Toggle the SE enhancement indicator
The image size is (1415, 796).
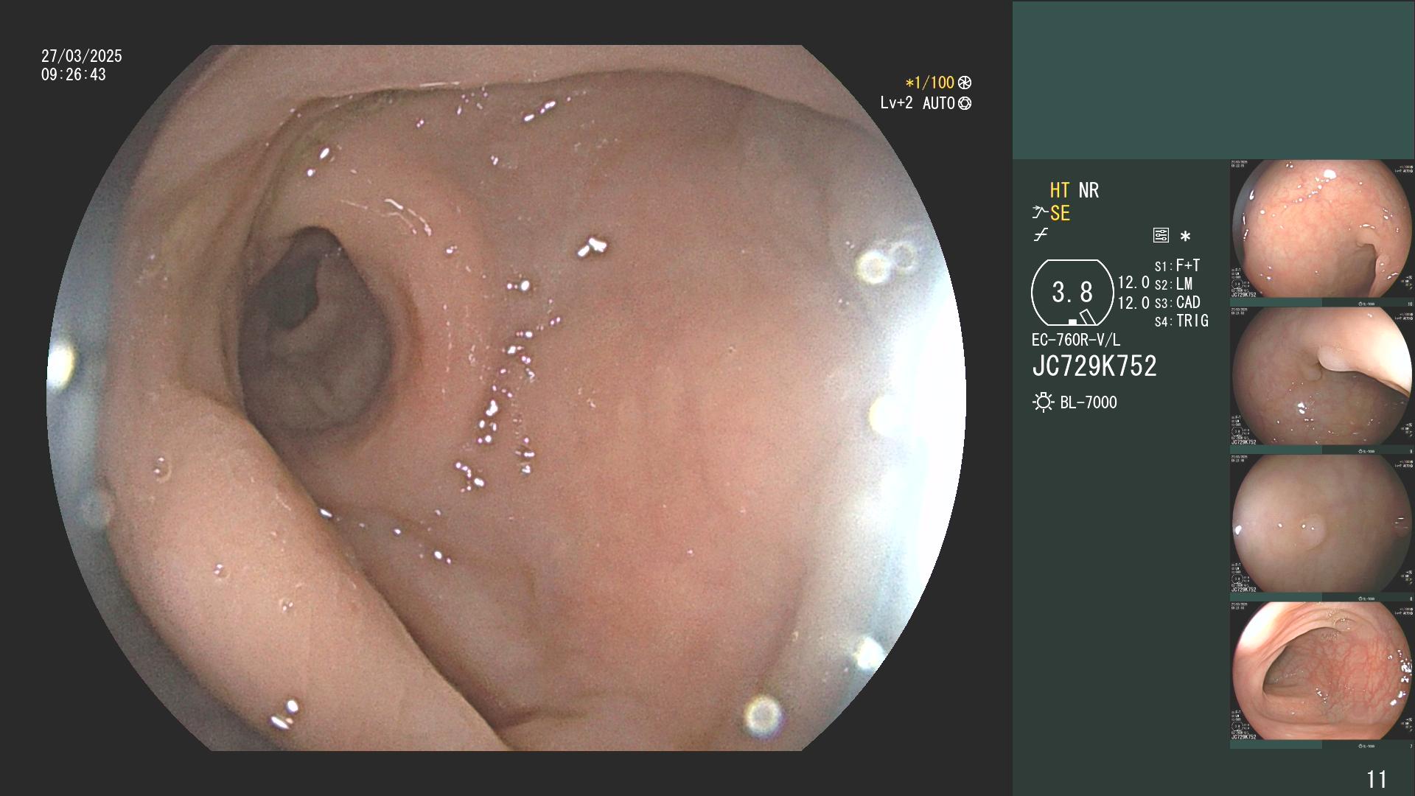(x=1060, y=213)
